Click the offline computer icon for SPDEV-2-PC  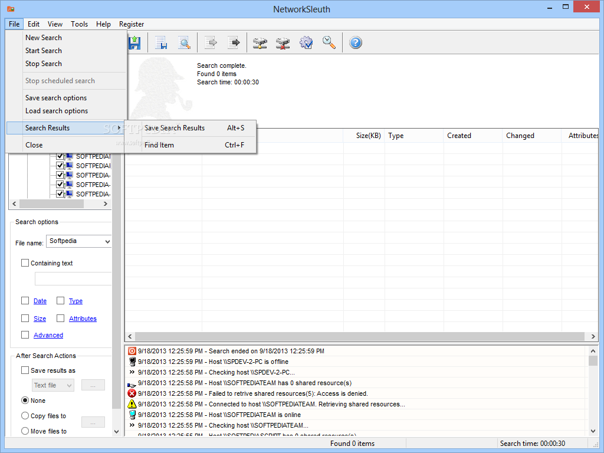pos(132,362)
